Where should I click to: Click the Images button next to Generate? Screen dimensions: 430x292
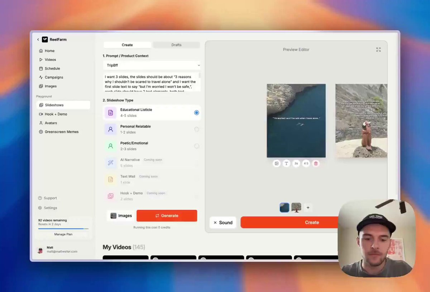pyautogui.click(x=121, y=216)
